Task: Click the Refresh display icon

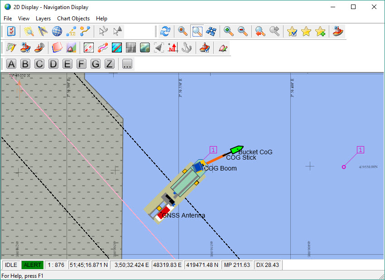Action: point(165,31)
